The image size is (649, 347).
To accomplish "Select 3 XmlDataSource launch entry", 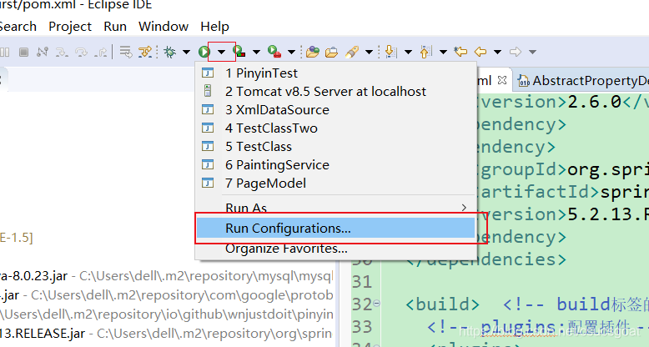I will click(335, 110).
